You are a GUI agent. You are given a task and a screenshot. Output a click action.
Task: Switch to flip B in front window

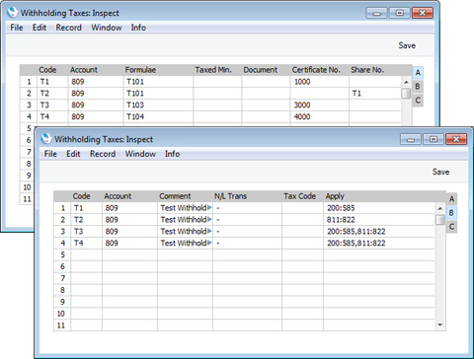pyautogui.click(x=451, y=213)
